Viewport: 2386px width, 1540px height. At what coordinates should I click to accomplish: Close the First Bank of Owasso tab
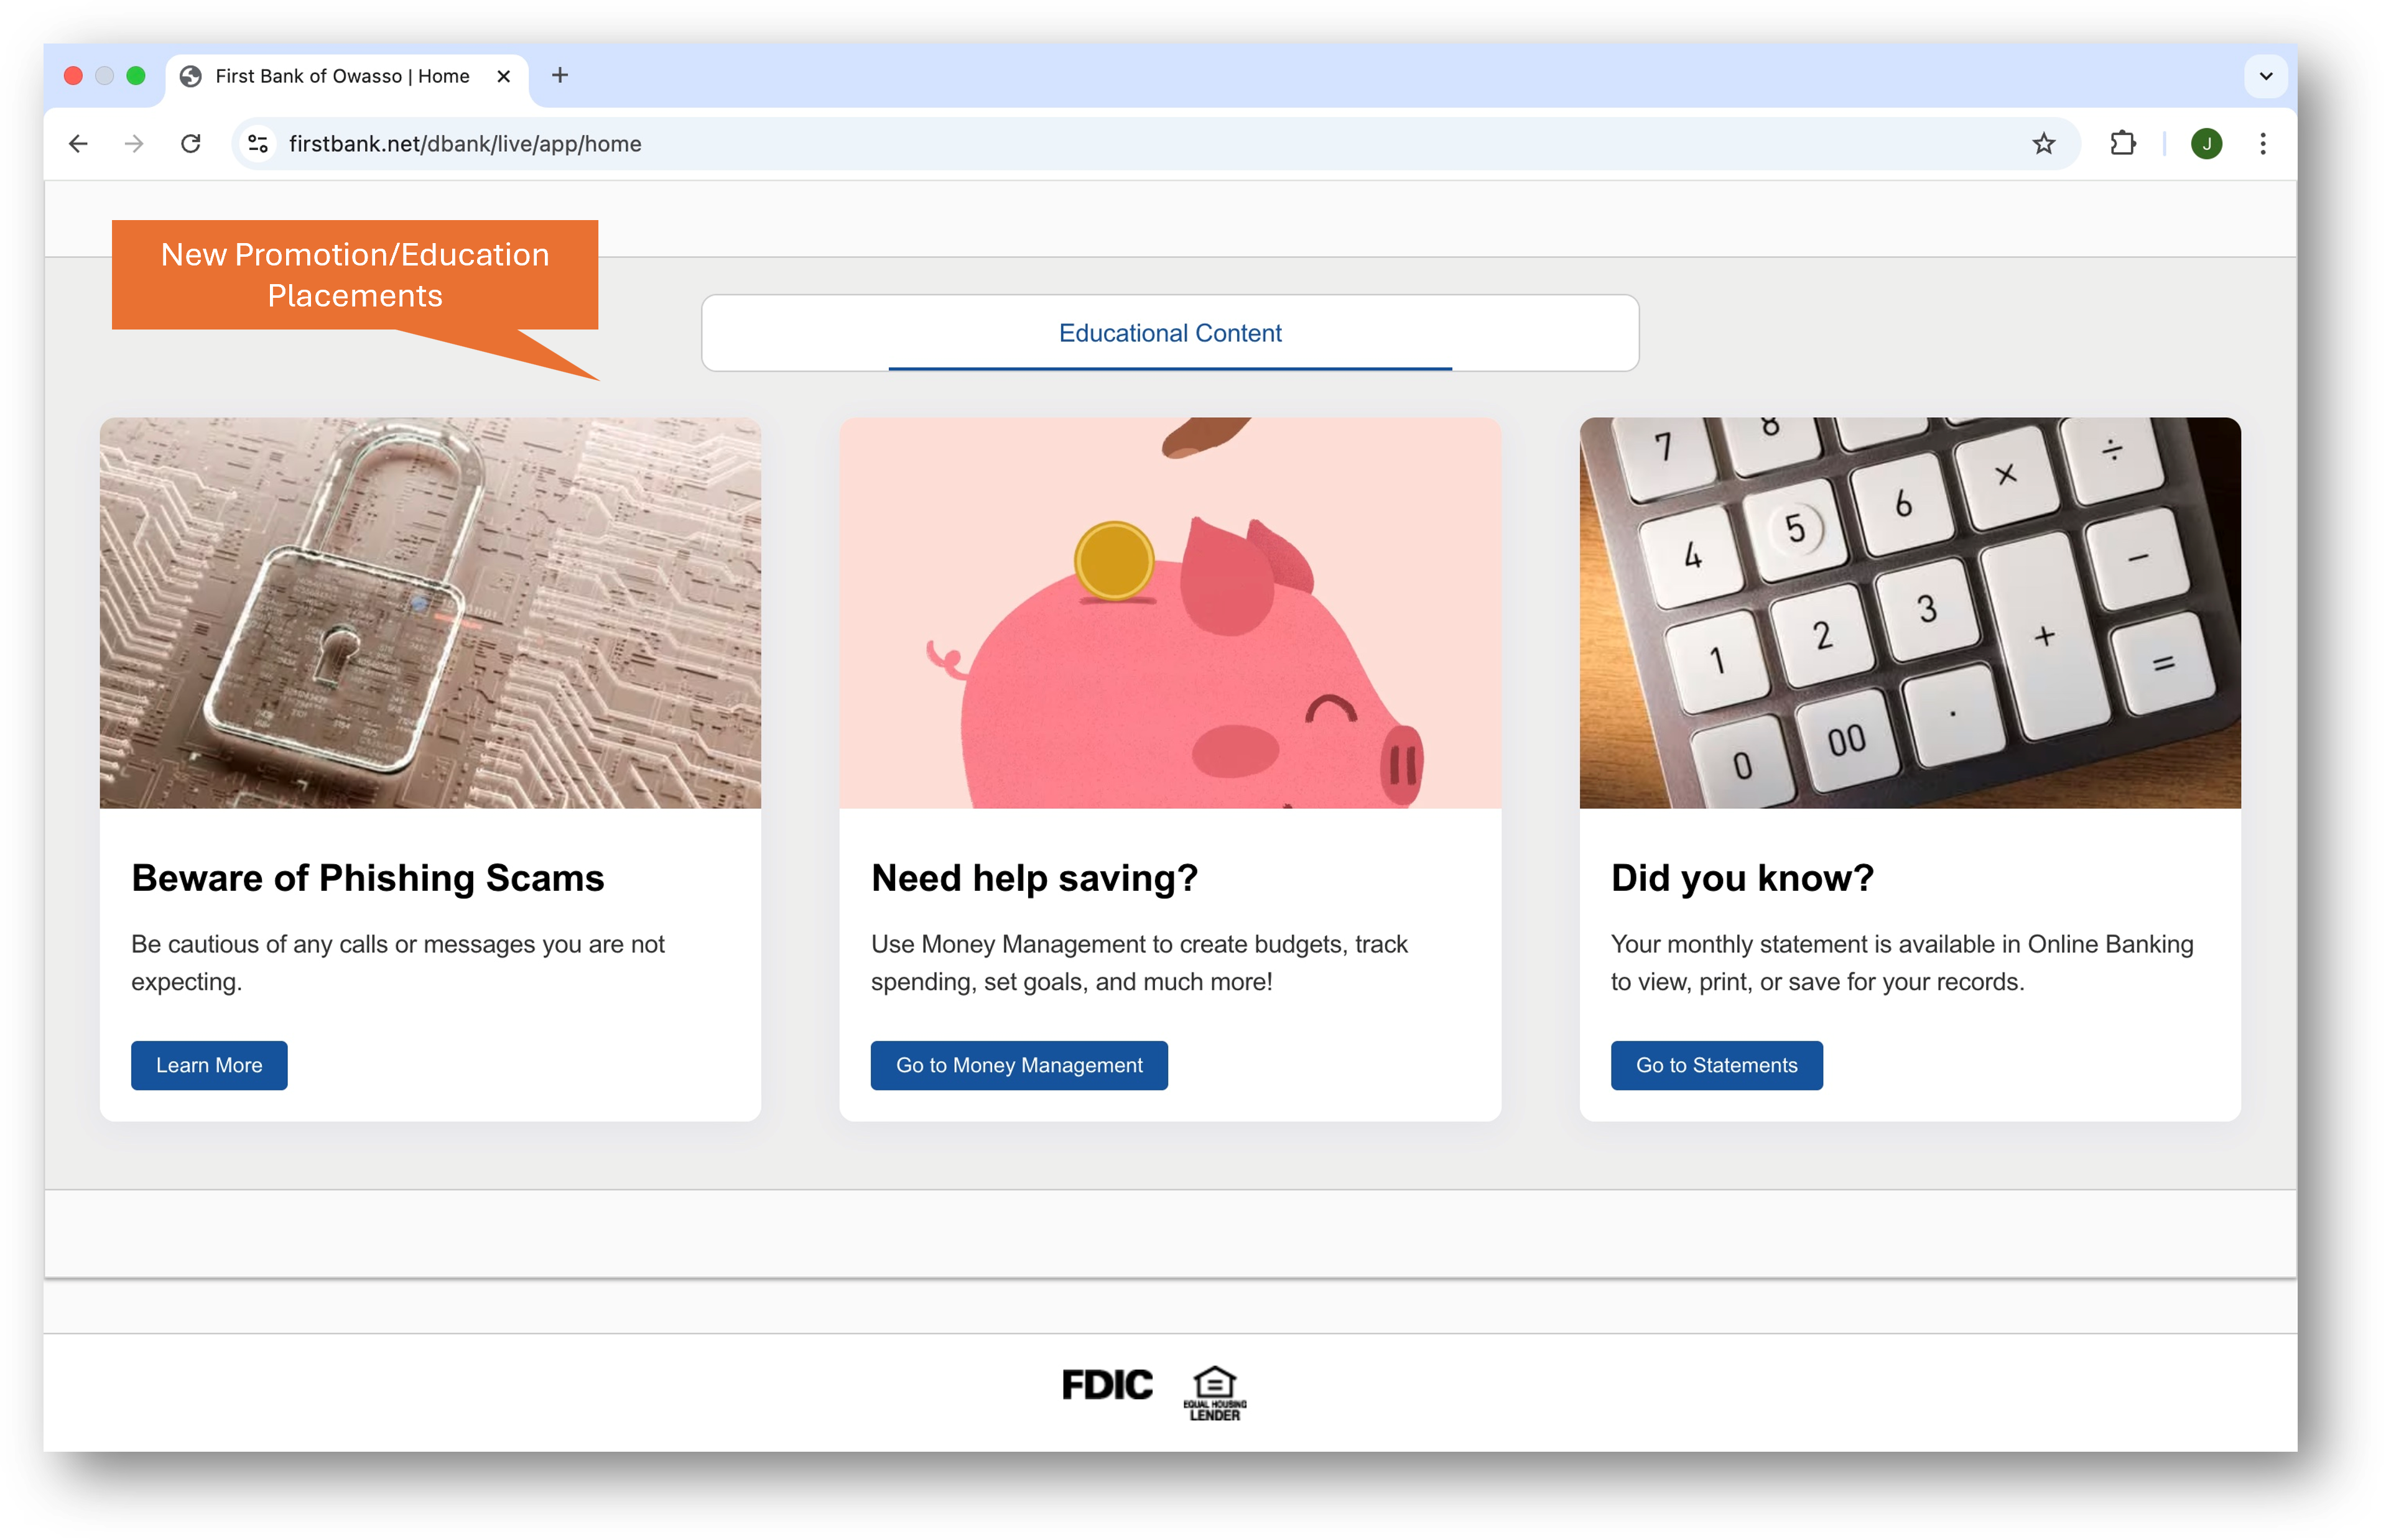click(x=504, y=76)
